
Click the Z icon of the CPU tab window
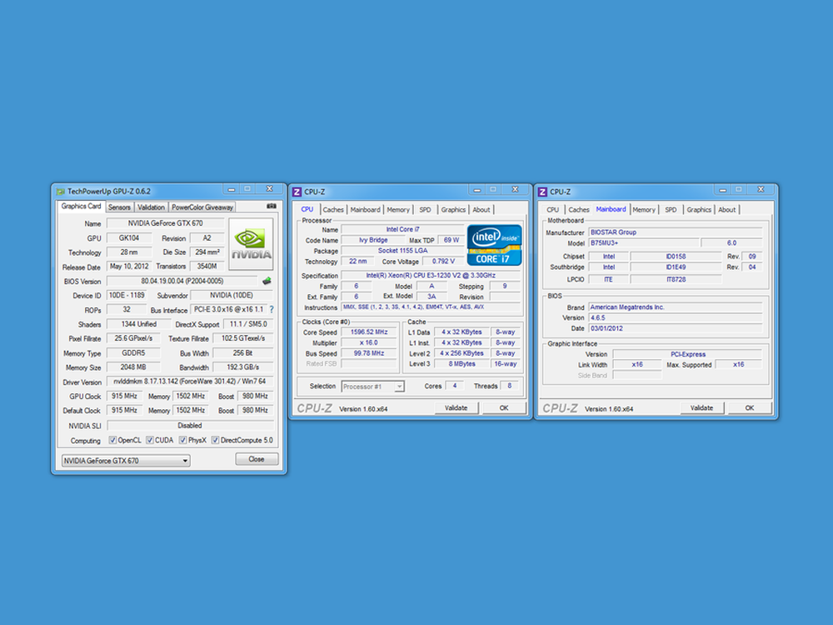pyautogui.click(x=297, y=192)
